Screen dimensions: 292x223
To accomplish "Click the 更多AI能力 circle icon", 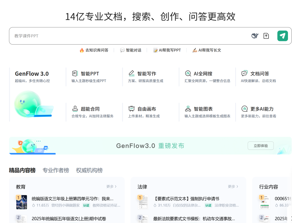I will (x=244, y=109).
